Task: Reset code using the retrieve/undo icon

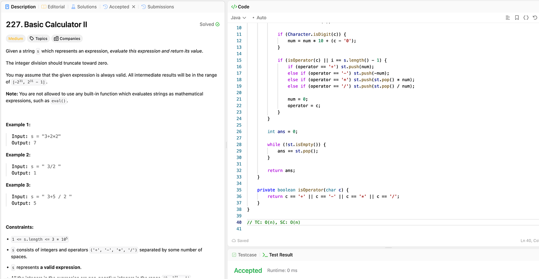Action: (x=535, y=17)
